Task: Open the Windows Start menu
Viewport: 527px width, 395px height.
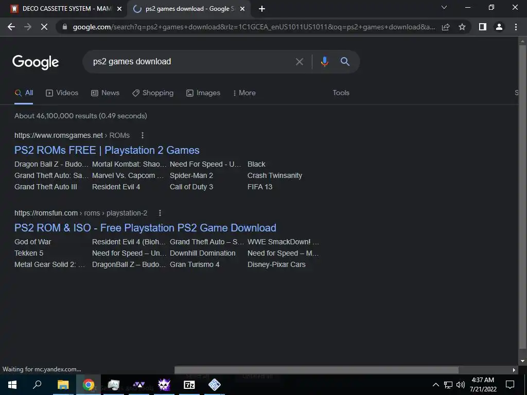Action: click(12, 385)
